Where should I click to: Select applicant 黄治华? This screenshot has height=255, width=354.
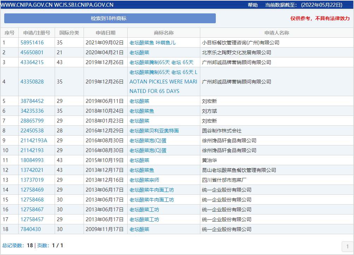(x=209, y=160)
